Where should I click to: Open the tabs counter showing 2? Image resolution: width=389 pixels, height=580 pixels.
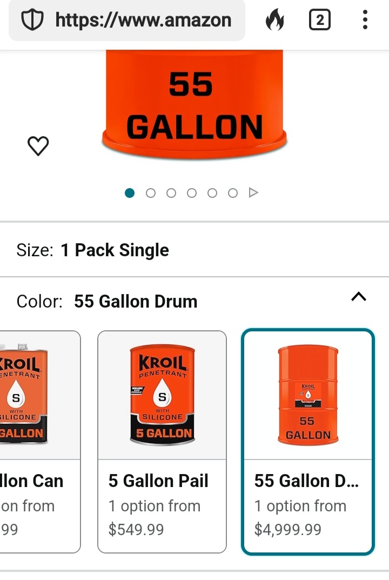pyautogui.click(x=319, y=21)
